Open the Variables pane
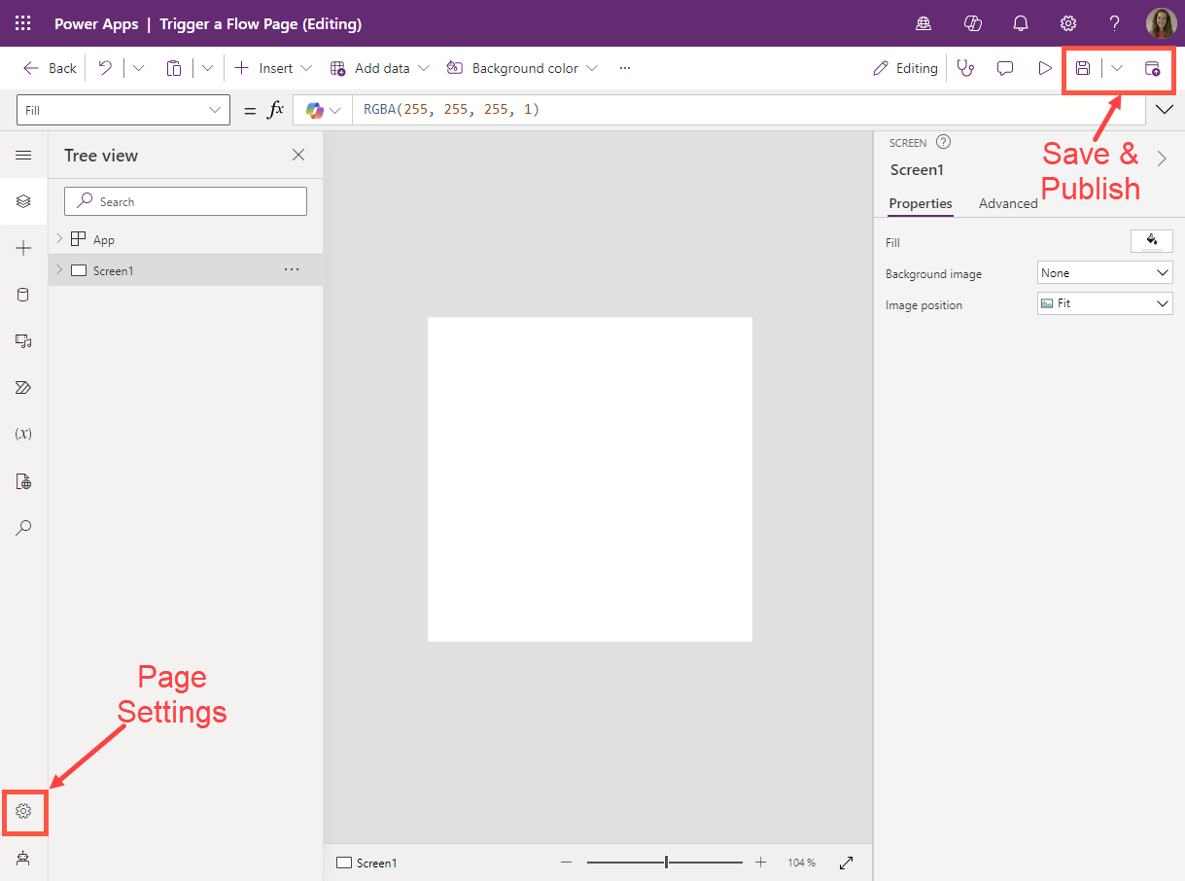1185x881 pixels. [23, 434]
